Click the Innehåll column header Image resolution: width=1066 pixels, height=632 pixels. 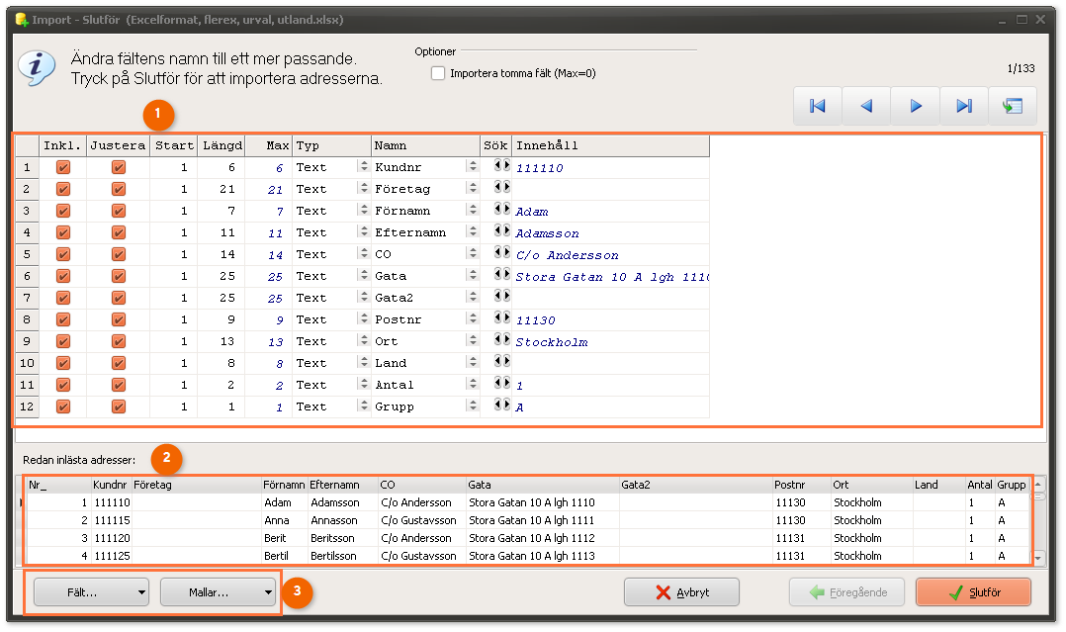click(610, 145)
